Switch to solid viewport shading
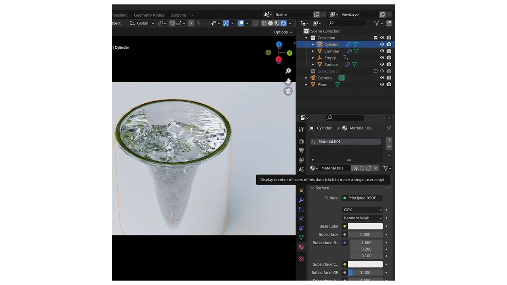This screenshot has width=507, height=285. pos(271,23)
